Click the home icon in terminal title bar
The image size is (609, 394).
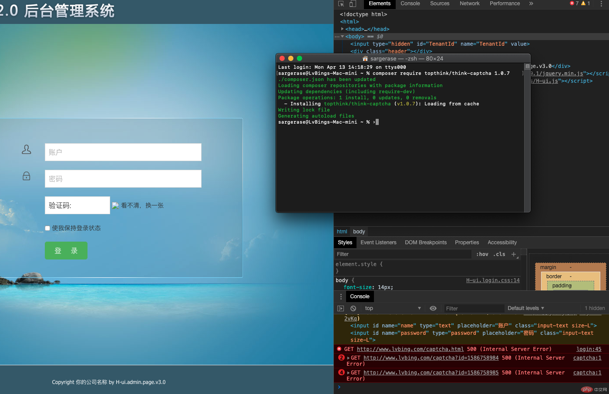click(x=365, y=58)
